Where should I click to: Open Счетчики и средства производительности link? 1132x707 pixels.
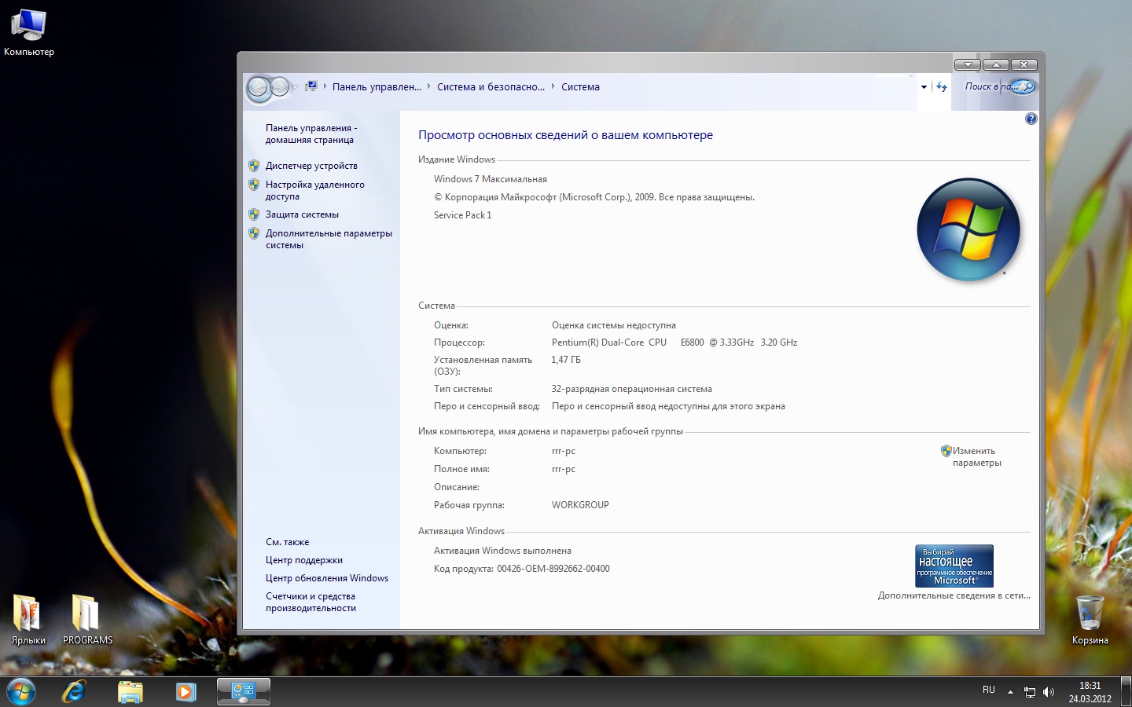pos(311,602)
